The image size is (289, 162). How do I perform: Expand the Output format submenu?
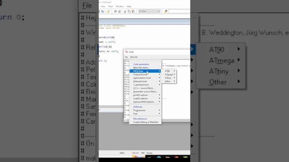[145, 75]
